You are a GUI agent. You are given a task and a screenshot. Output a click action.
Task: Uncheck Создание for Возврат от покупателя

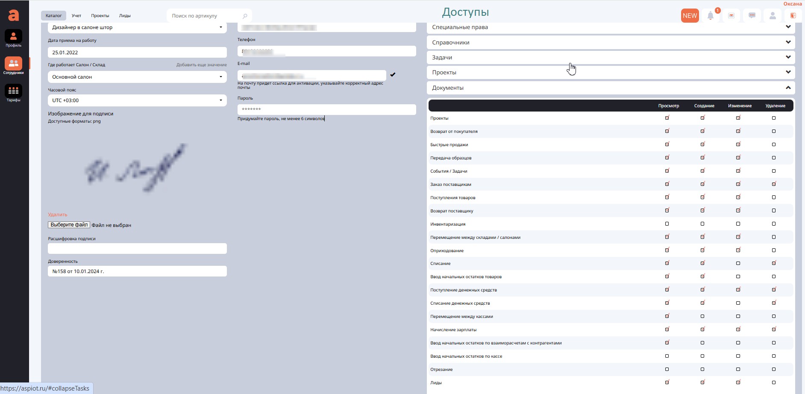point(702,131)
